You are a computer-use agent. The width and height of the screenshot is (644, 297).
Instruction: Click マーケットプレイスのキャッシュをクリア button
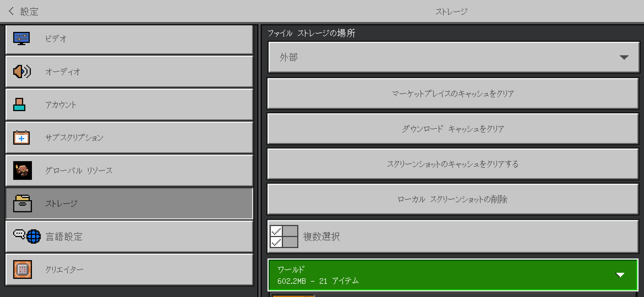click(x=453, y=94)
